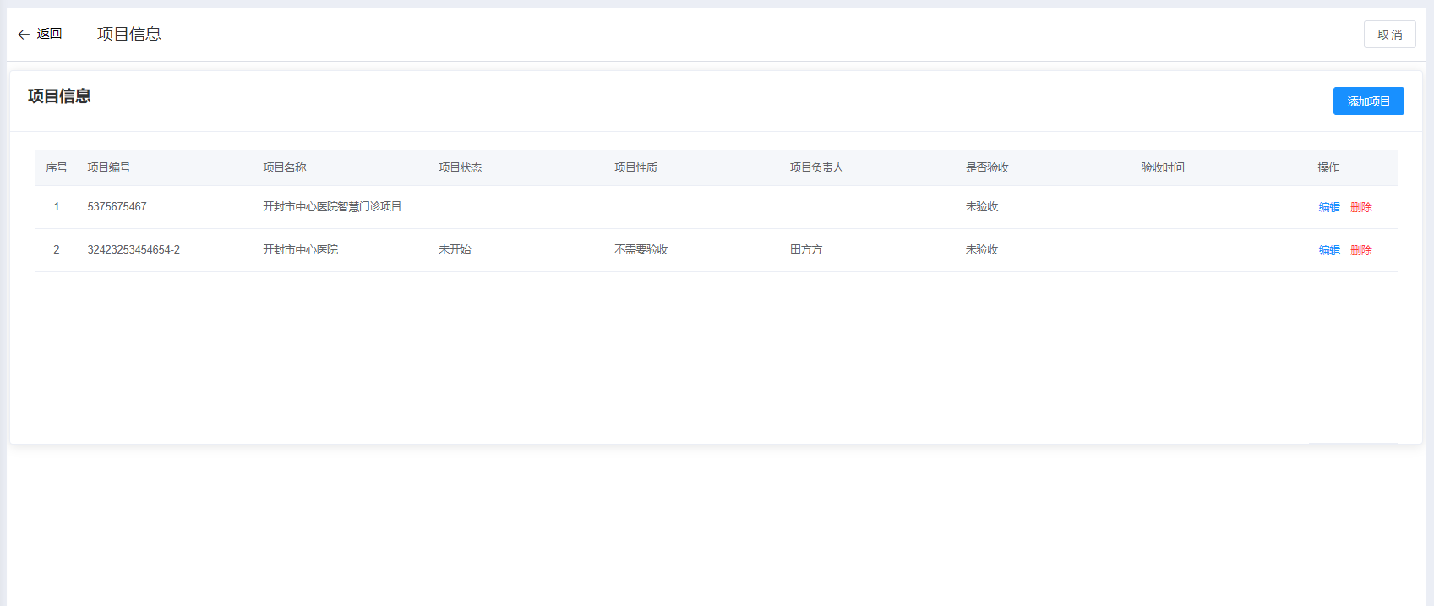This screenshot has width=1434, height=606.
Task: Click the 项目性质 column header
Action: click(x=635, y=167)
